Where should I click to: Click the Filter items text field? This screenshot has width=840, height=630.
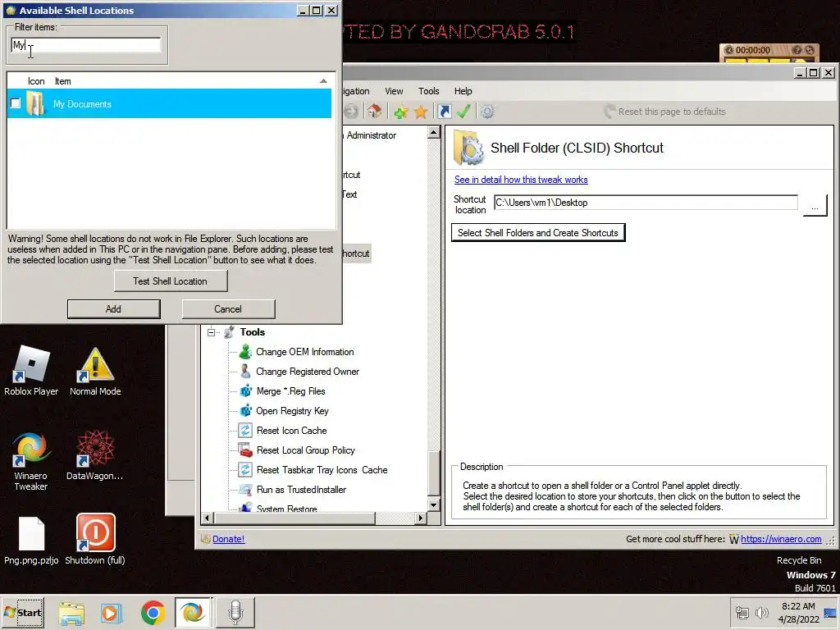click(x=85, y=45)
